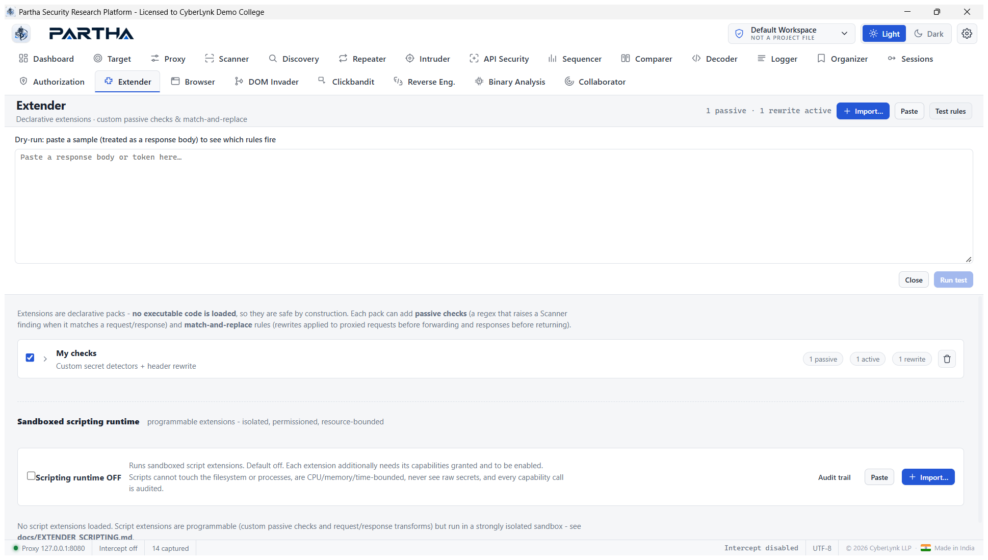This screenshot has width=988, height=560.
Task: Click the Run test button
Action: 953,280
